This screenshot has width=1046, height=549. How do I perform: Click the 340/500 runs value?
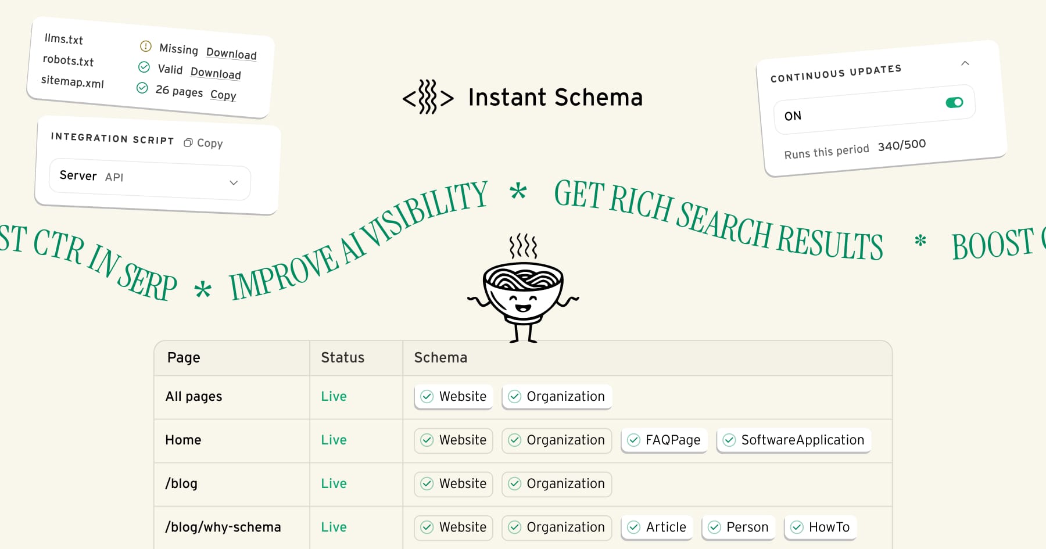902,145
